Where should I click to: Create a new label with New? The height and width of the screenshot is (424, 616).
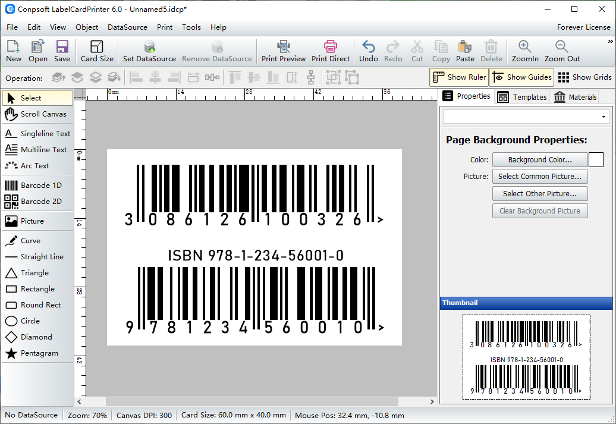[13, 51]
